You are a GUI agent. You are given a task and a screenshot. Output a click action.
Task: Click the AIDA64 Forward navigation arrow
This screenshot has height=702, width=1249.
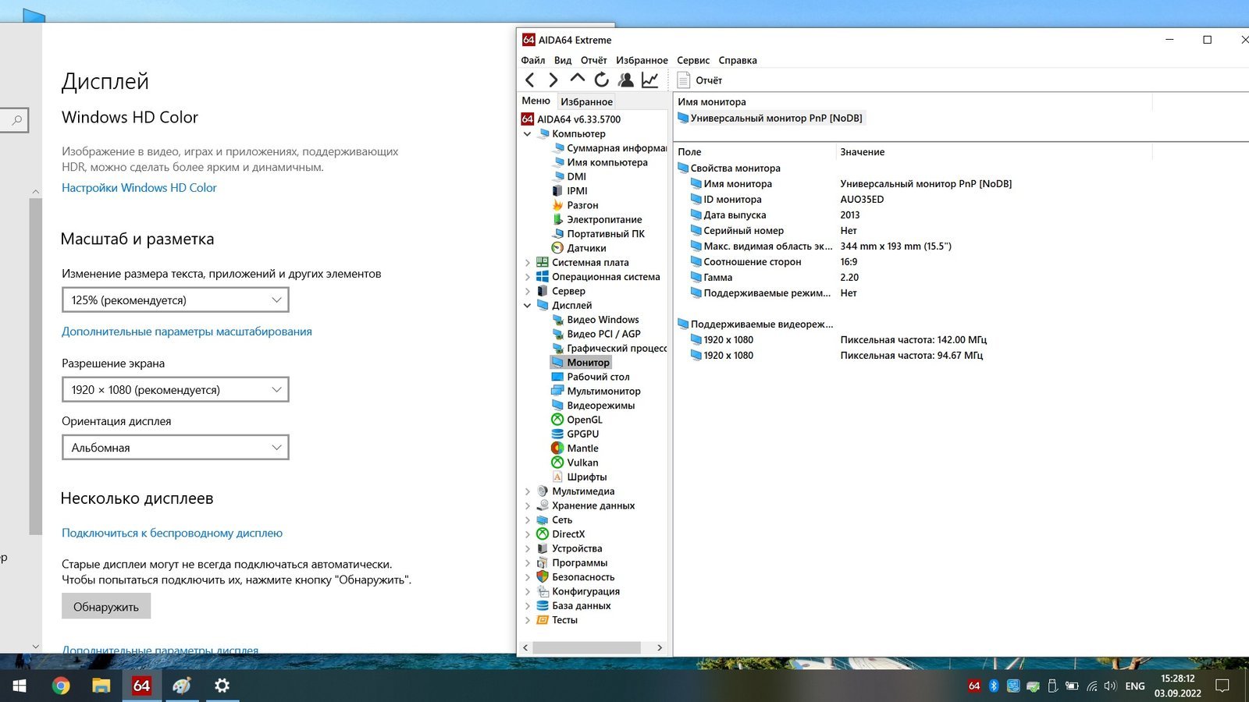tap(553, 80)
